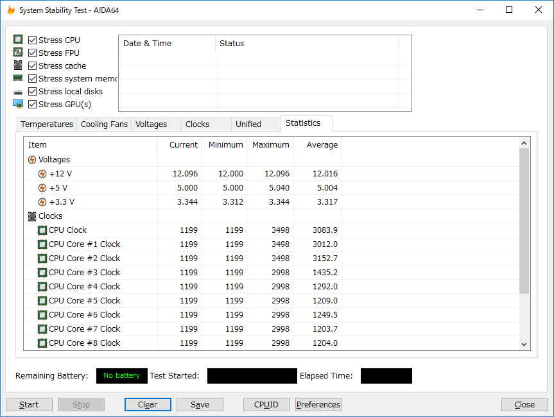Uncheck the Stress CPU checkbox

click(33, 40)
